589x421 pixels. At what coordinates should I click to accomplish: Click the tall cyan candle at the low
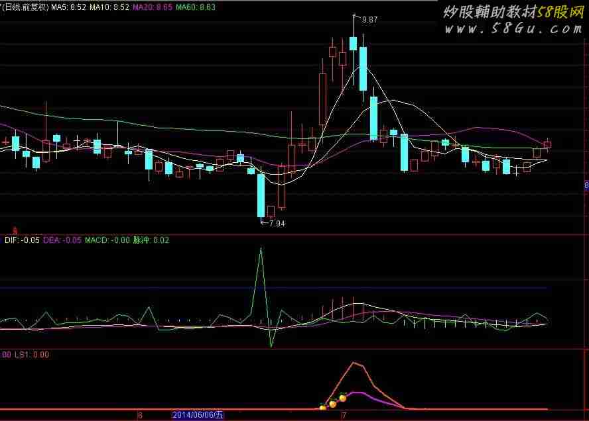pos(261,195)
